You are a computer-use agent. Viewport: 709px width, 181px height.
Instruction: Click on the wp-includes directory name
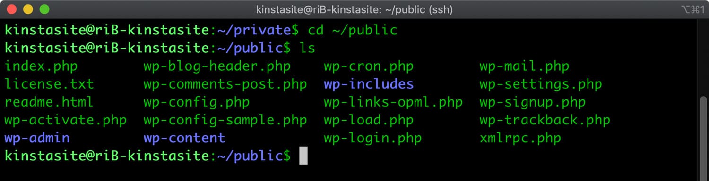(369, 84)
